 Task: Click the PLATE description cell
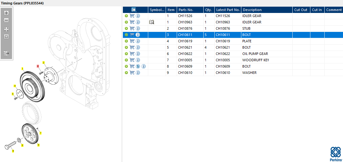pyautogui.click(x=247, y=41)
